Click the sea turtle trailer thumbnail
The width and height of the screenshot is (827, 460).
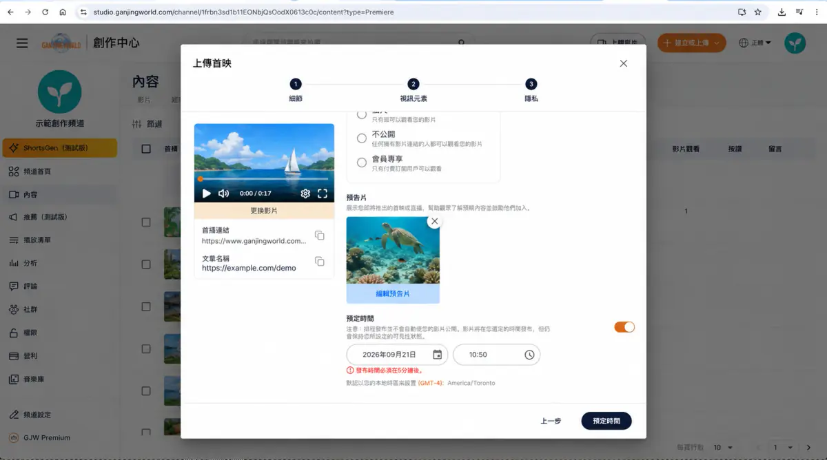coord(393,250)
